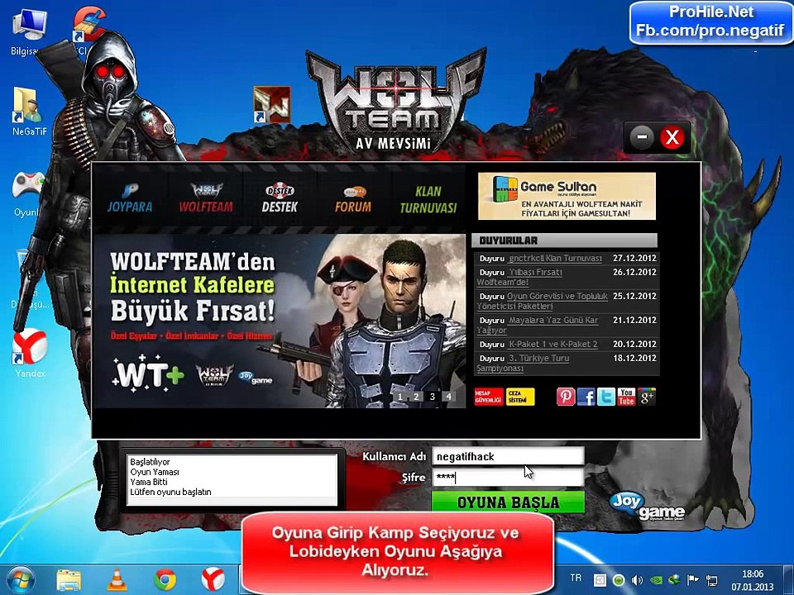Click the TR language indicator
Image resolution: width=794 pixels, height=595 pixels.
(x=576, y=578)
